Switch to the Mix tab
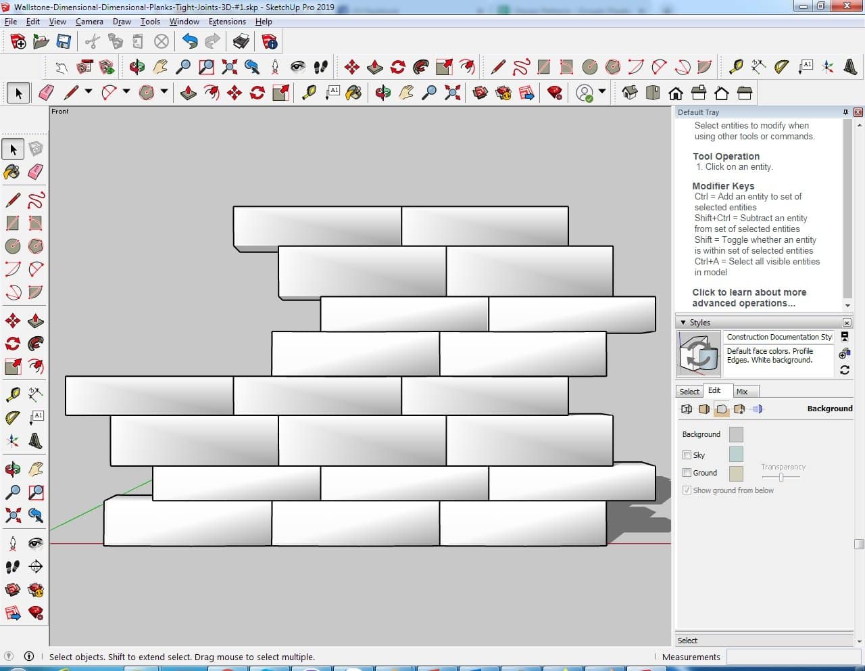The height and width of the screenshot is (671, 865). coord(742,392)
